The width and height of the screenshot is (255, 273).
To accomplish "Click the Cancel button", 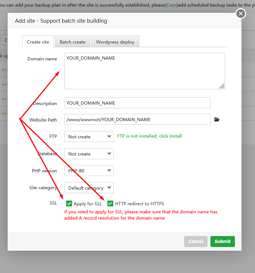I will click(x=196, y=242).
